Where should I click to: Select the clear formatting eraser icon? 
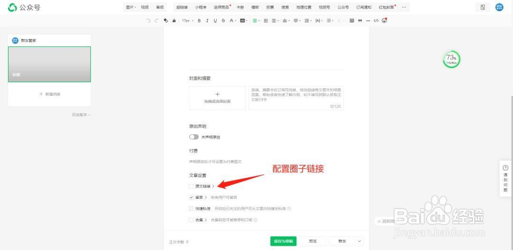[x=166, y=20]
